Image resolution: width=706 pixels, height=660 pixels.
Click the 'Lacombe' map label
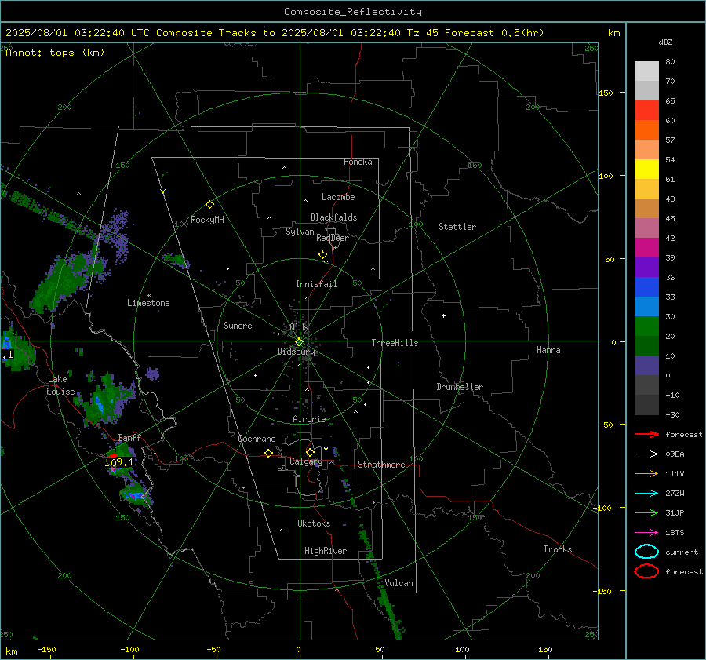(338, 197)
